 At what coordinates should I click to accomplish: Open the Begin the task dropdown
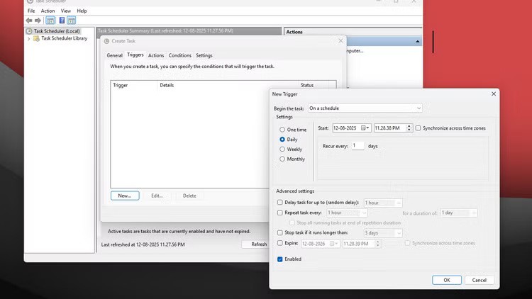tap(419, 108)
